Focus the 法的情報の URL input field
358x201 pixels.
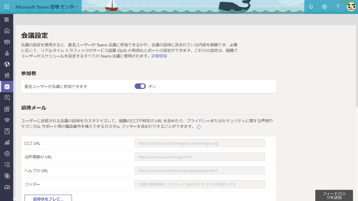(200, 157)
